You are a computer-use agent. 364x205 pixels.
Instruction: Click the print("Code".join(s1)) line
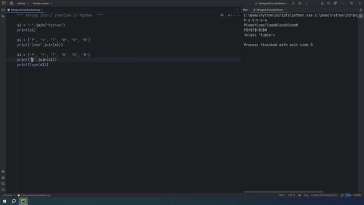tap(40, 45)
